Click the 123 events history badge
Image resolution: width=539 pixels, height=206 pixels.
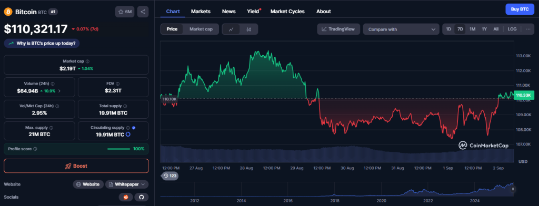point(170,176)
